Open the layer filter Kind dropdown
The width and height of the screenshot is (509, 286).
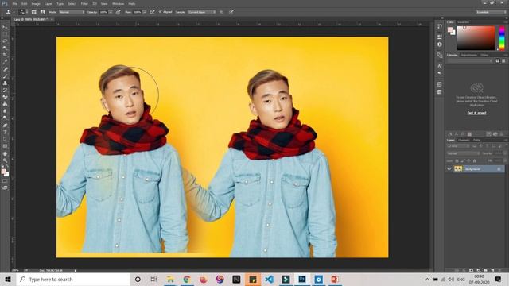(x=459, y=146)
